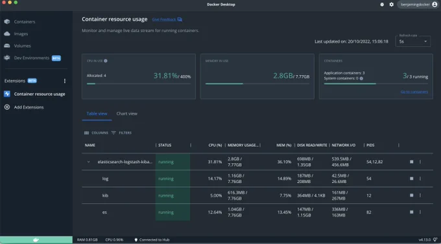Viewport: 441px width, 244px height.
Task: Click the notification icon beside version number
Action: [x=435, y=239]
